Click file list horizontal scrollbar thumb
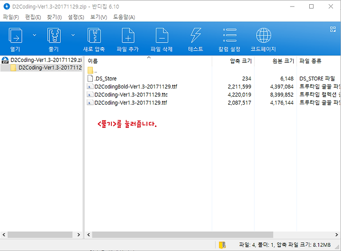Screen dimensions: 341x251 183,235
